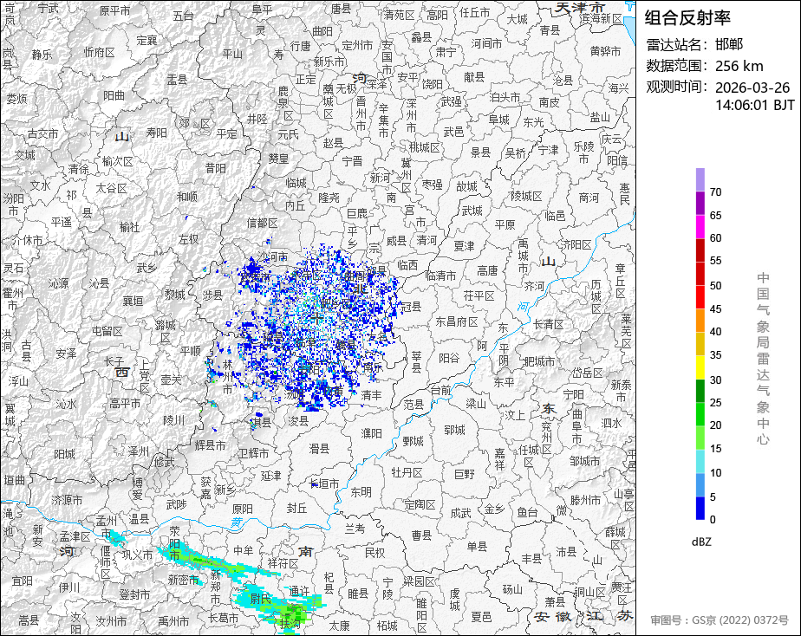Click the 天津市 label on the map
Viewport: 801px width, 636px height.
point(580,8)
